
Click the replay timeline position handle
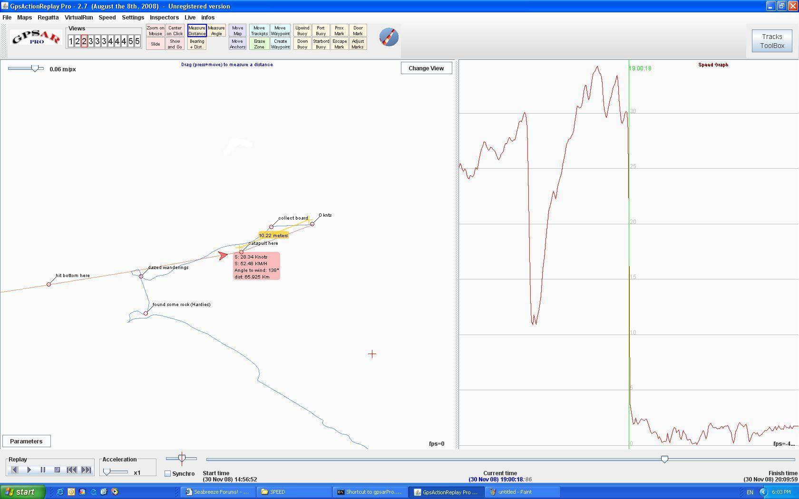coord(664,459)
